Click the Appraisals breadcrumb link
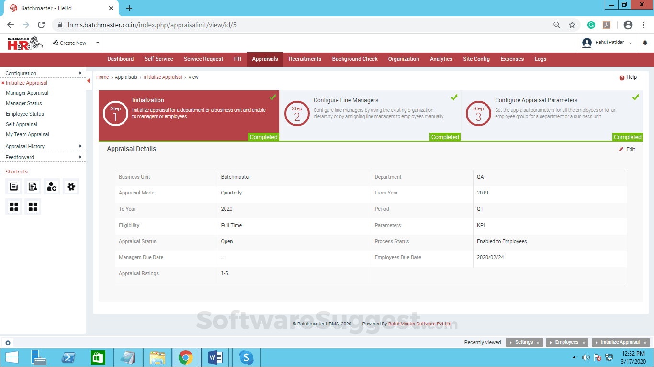 click(126, 77)
